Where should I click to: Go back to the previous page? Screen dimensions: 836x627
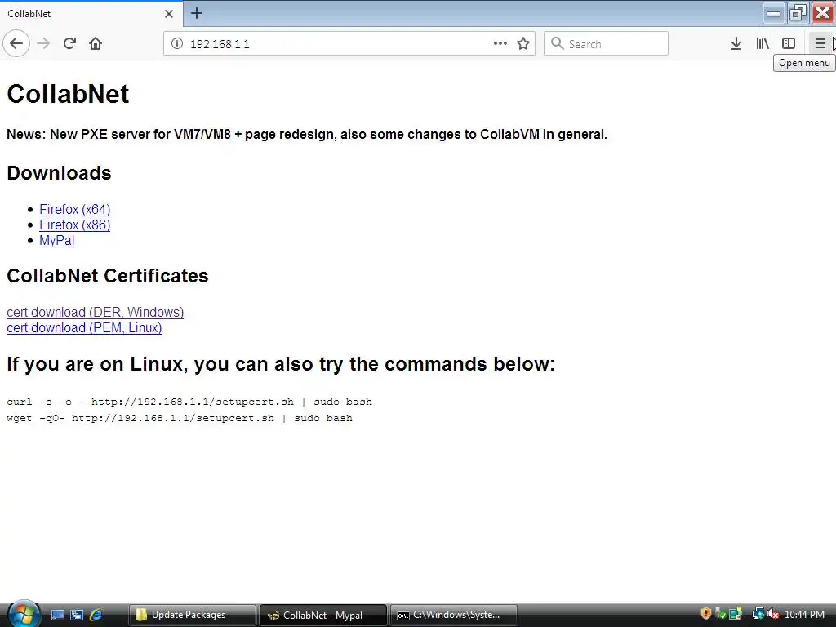[x=16, y=44]
